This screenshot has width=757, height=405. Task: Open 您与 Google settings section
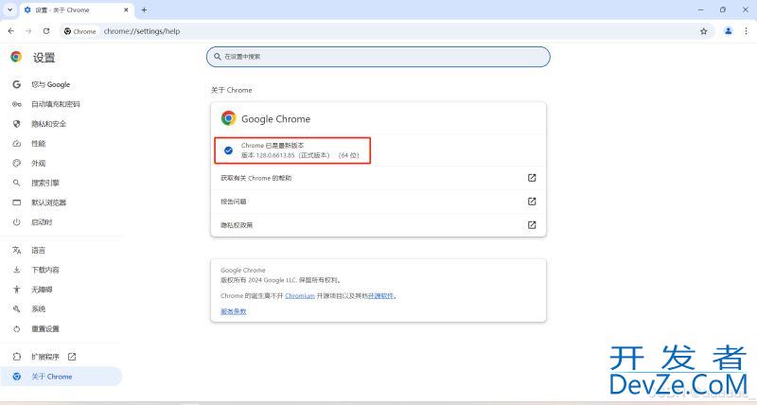(x=61, y=84)
